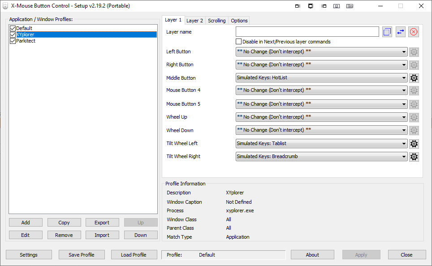Viewport: 432px width, 266px height.
Task: Open the Tilt Wheel Right gear settings
Action: pos(414,157)
